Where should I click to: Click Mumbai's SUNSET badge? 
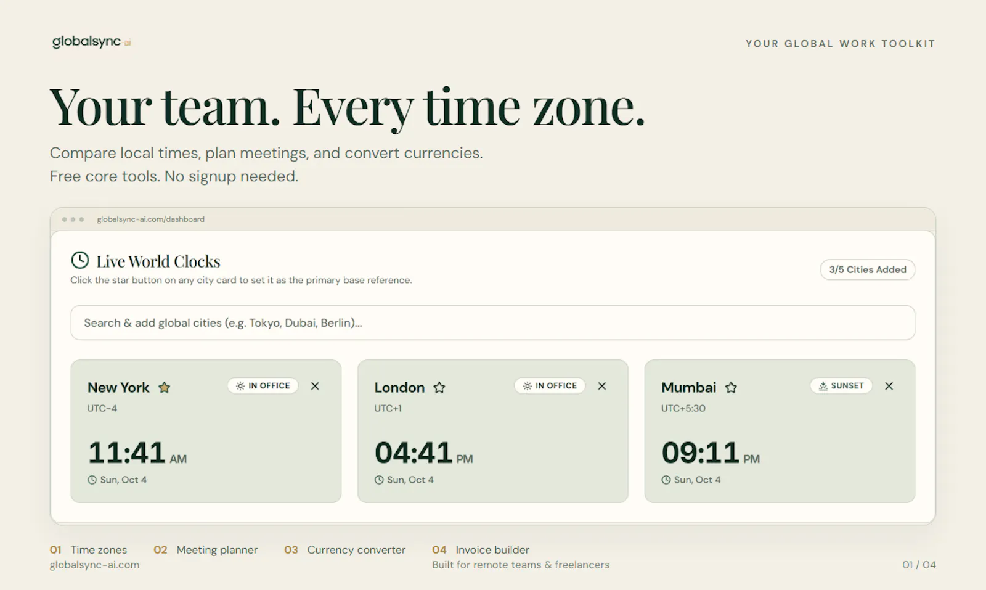pos(841,386)
